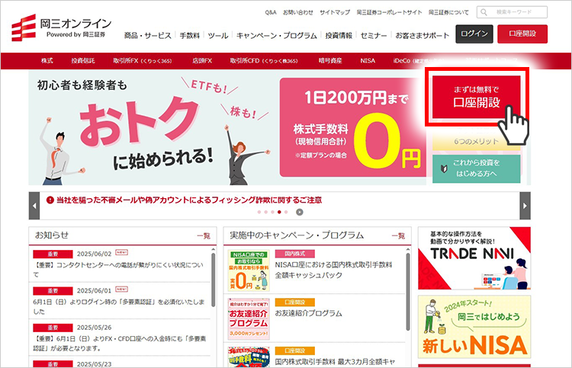572x368 pixels.
Task: Click 重要 tag on 2025/06/02 notice
Action: tap(53, 254)
